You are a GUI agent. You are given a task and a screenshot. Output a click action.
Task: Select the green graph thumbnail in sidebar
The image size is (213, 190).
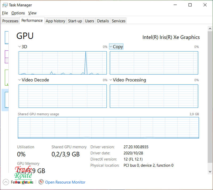pyautogui.click(x=7, y=78)
